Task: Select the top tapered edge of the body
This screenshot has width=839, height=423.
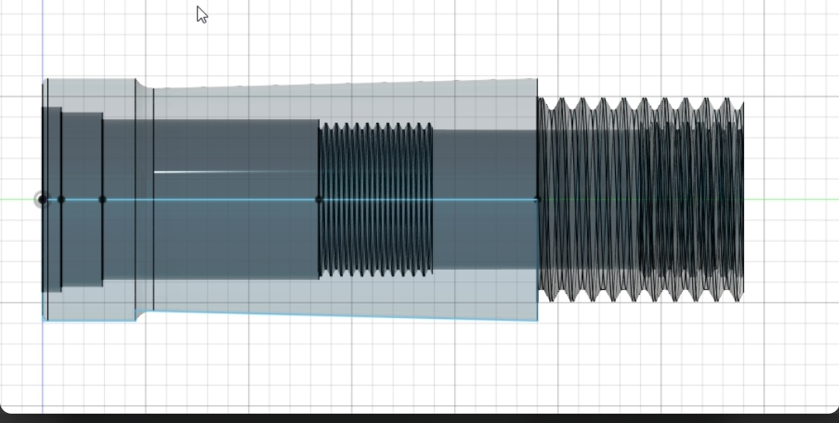Action: coord(342,83)
